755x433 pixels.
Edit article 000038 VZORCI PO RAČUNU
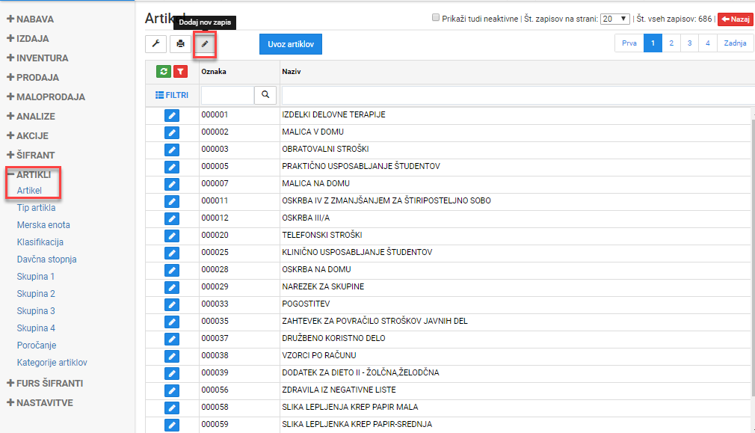[x=172, y=357]
